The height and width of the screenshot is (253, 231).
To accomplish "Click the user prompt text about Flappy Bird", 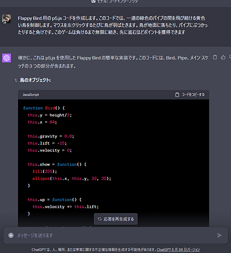I will coord(113,25).
